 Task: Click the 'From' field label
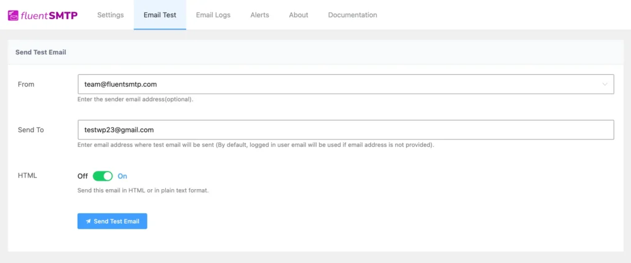click(x=26, y=84)
